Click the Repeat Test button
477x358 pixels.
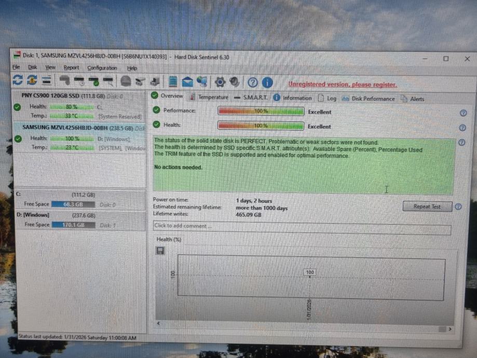427,206
